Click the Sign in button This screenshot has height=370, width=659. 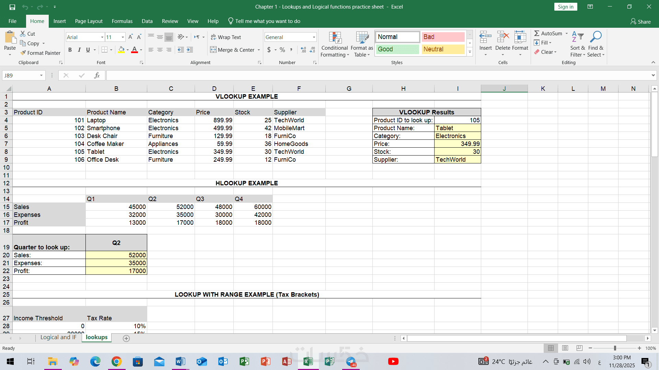point(565,7)
